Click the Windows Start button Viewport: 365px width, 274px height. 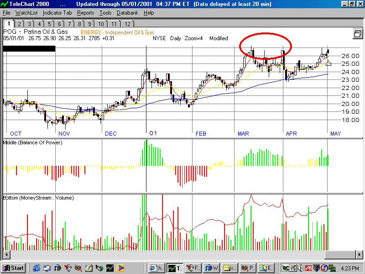tap(13, 268)
